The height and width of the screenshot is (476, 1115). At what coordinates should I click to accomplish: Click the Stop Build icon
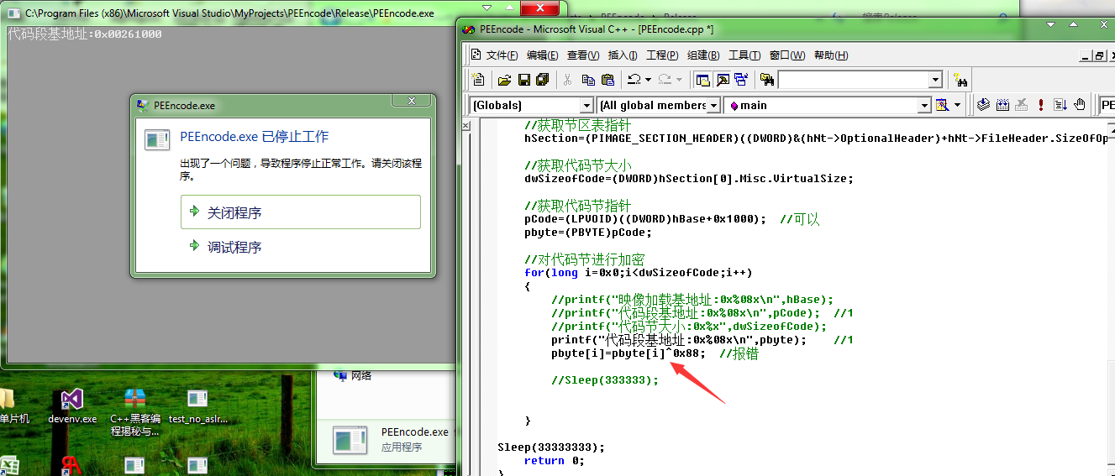1022,105
